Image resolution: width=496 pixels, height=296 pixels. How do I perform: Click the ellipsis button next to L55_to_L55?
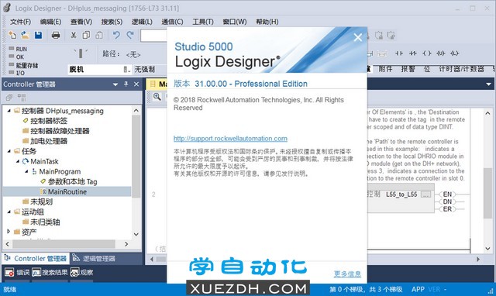point(425,194)
